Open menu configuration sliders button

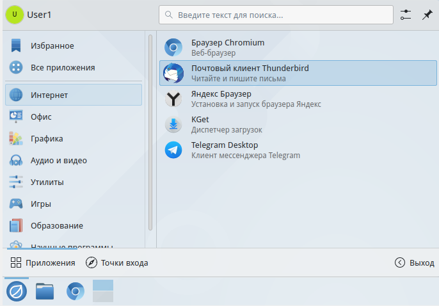tap(406, 14)
